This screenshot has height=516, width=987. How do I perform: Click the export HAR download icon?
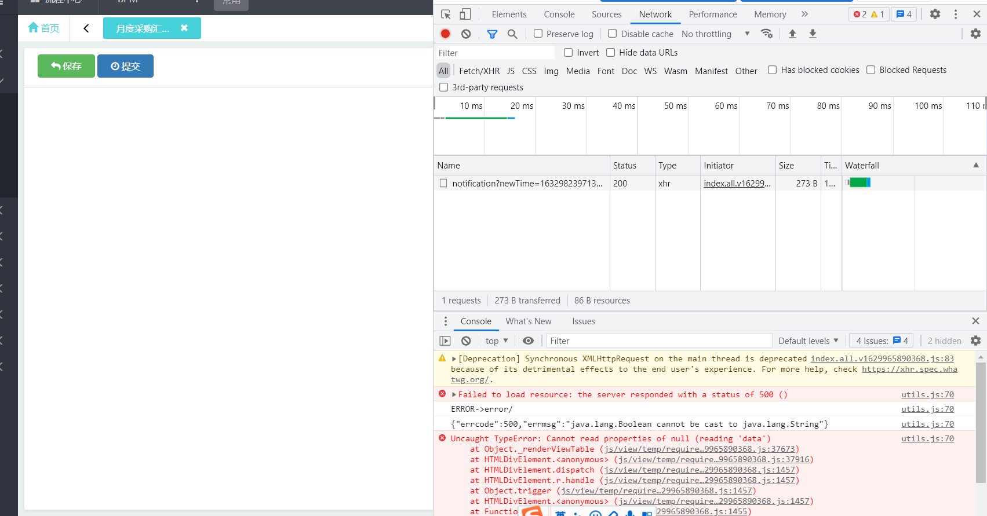pos(813,34)
